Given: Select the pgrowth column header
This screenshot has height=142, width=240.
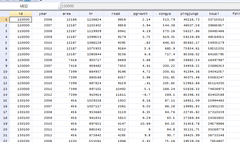Looking at the screenshot, I should [141, 14].
